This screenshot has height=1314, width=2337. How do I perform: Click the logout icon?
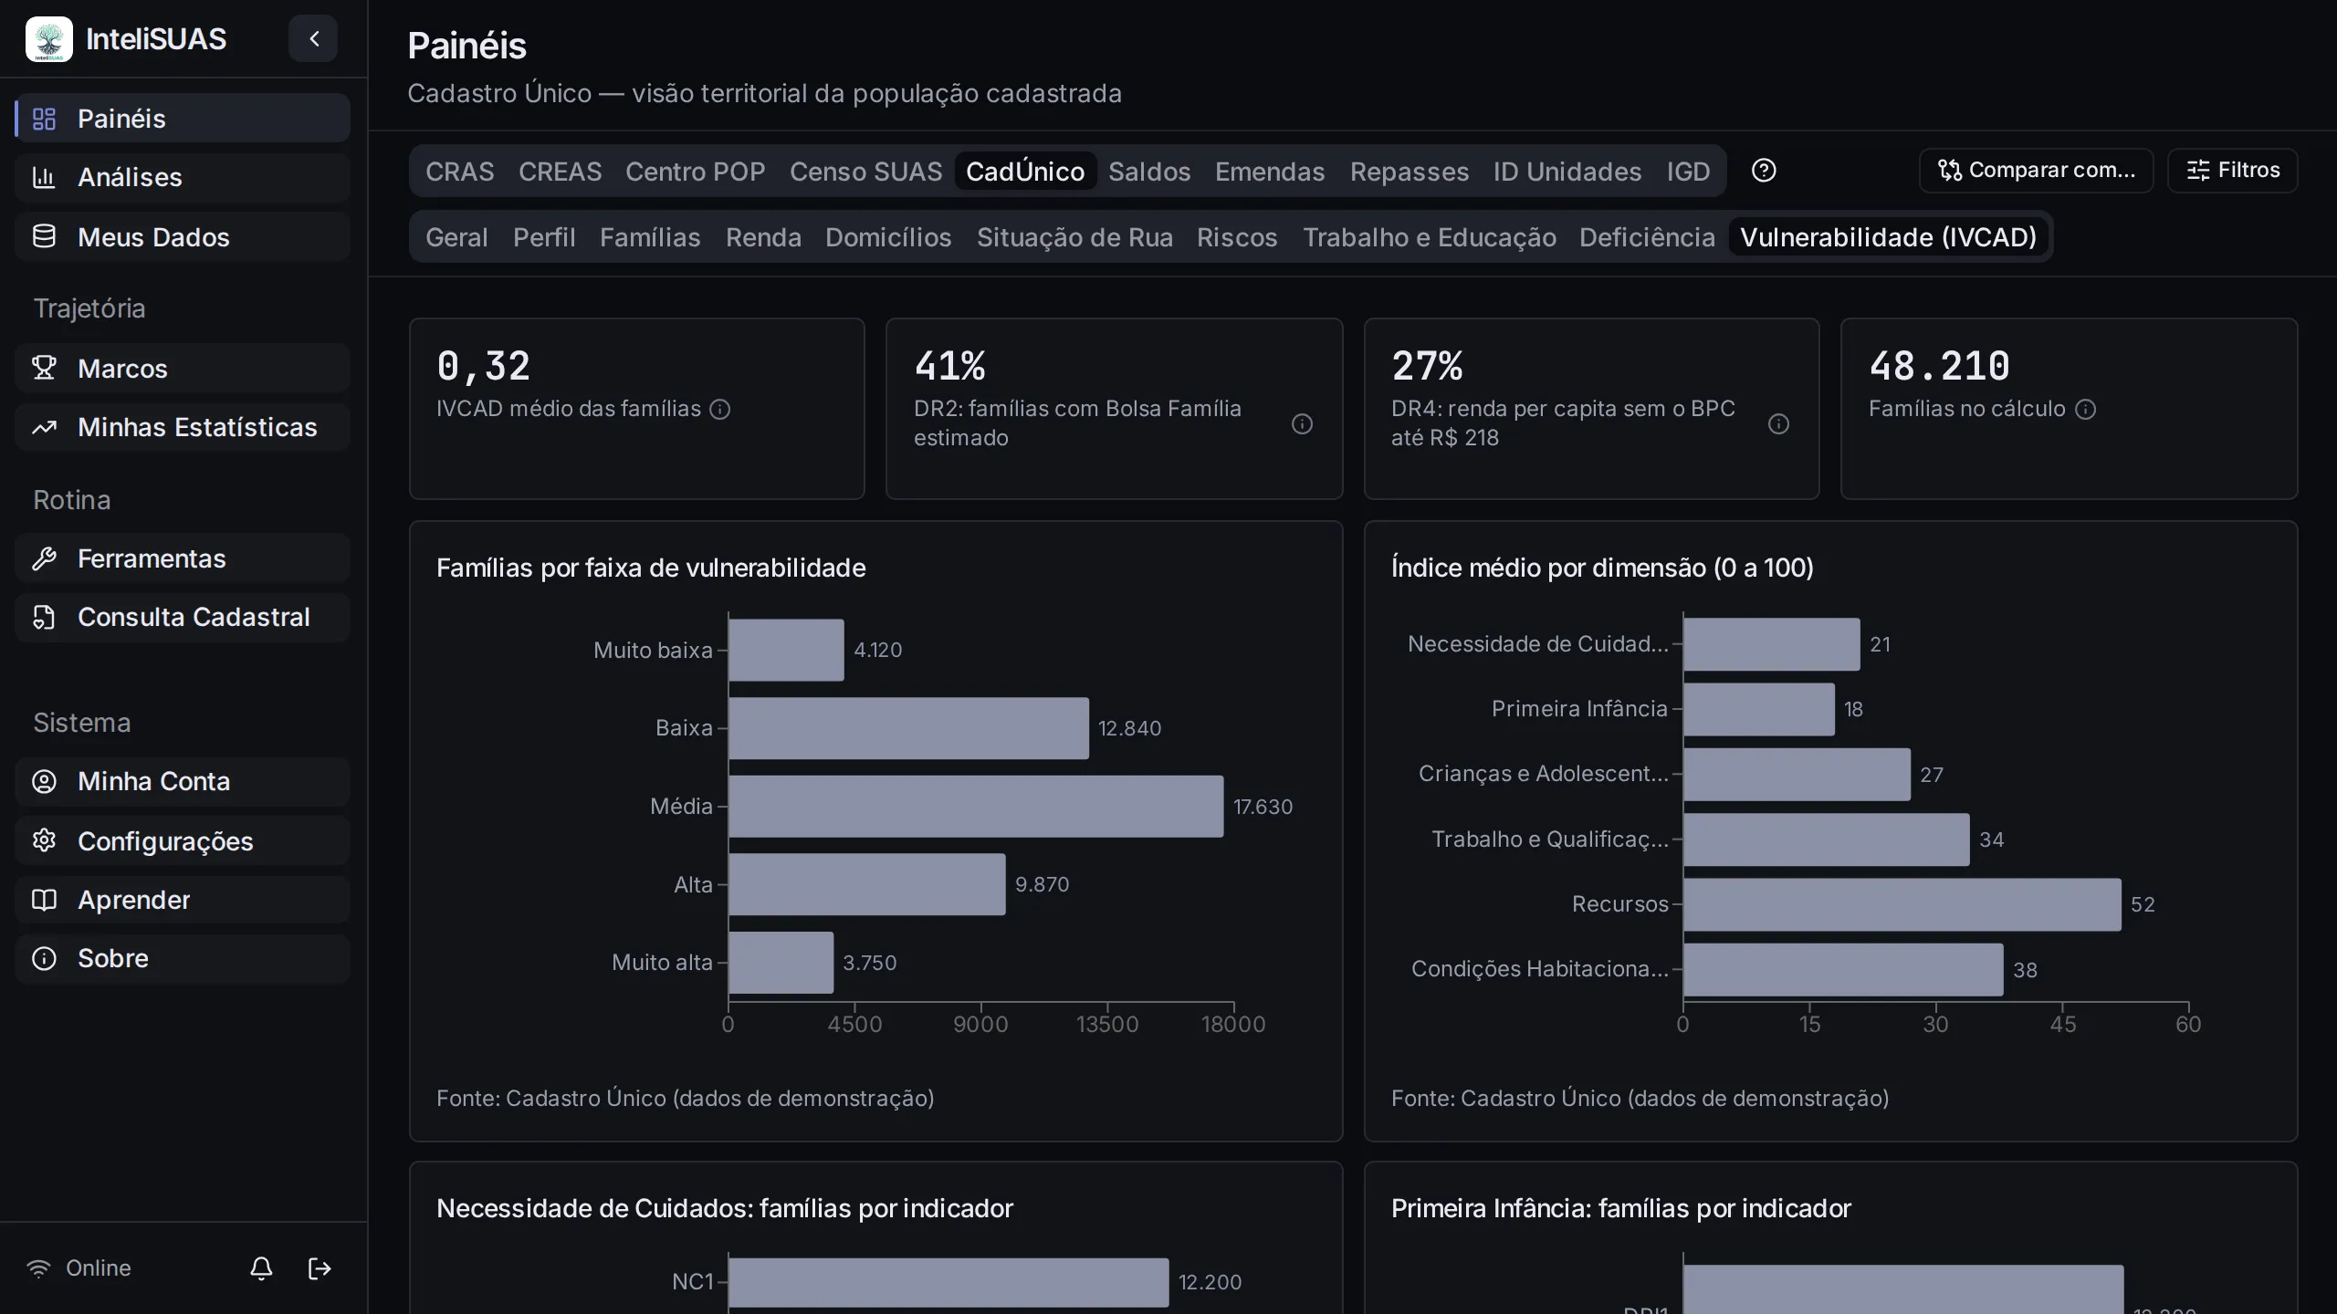point(320,1268)
